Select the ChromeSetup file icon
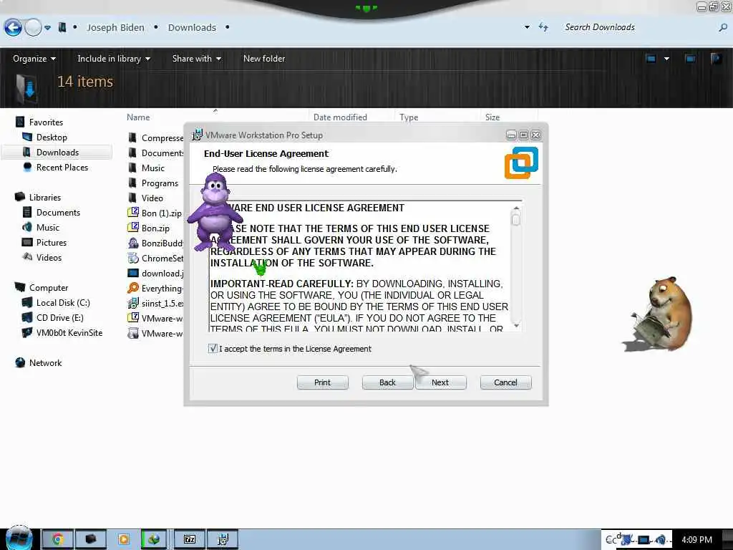733x550 pixels. [x=133, y=258]
